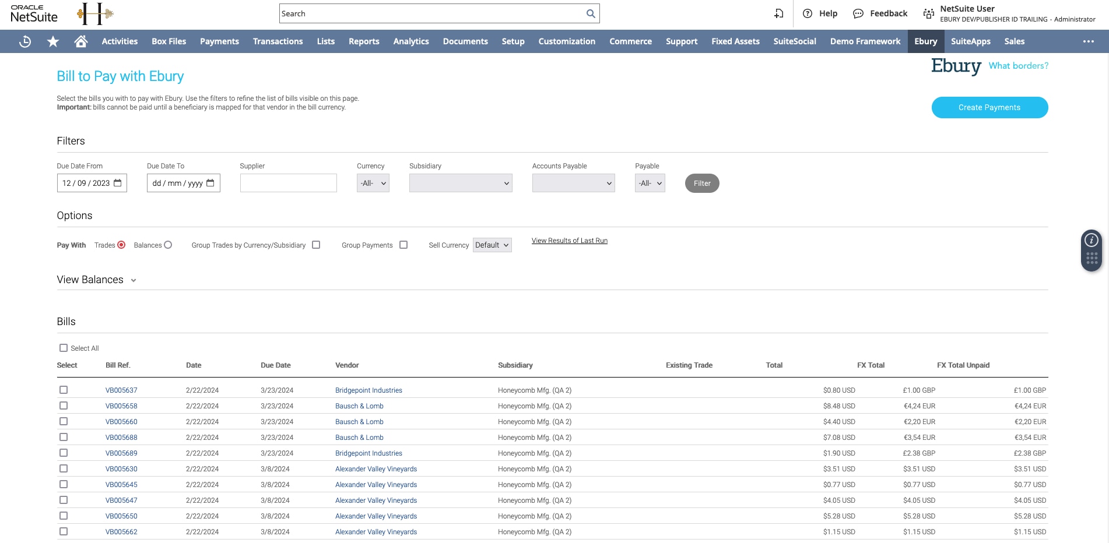
Task: Click the floating info icon on right
Action: 1092,240
